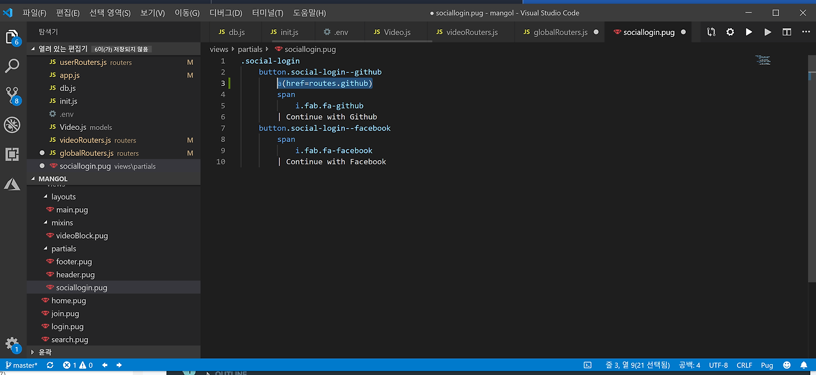
Task: Click the navigate back arrow in status bar
Action: (x=105, y=365)
